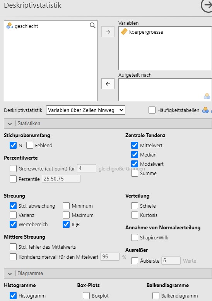The height and width of the screenshot is (301, 212).
Task: Click left arrow button for Aufgeteilt nach
Action: click(x=108, y=84)
